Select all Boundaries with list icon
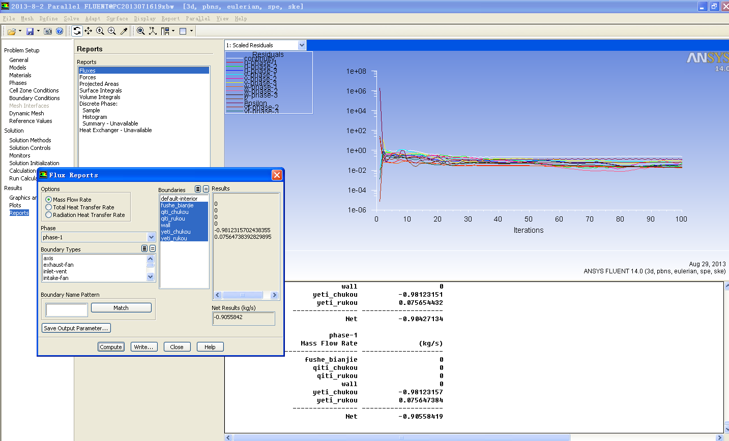The height and width of the screenshot is (441, 729). (x=198, y=189)
